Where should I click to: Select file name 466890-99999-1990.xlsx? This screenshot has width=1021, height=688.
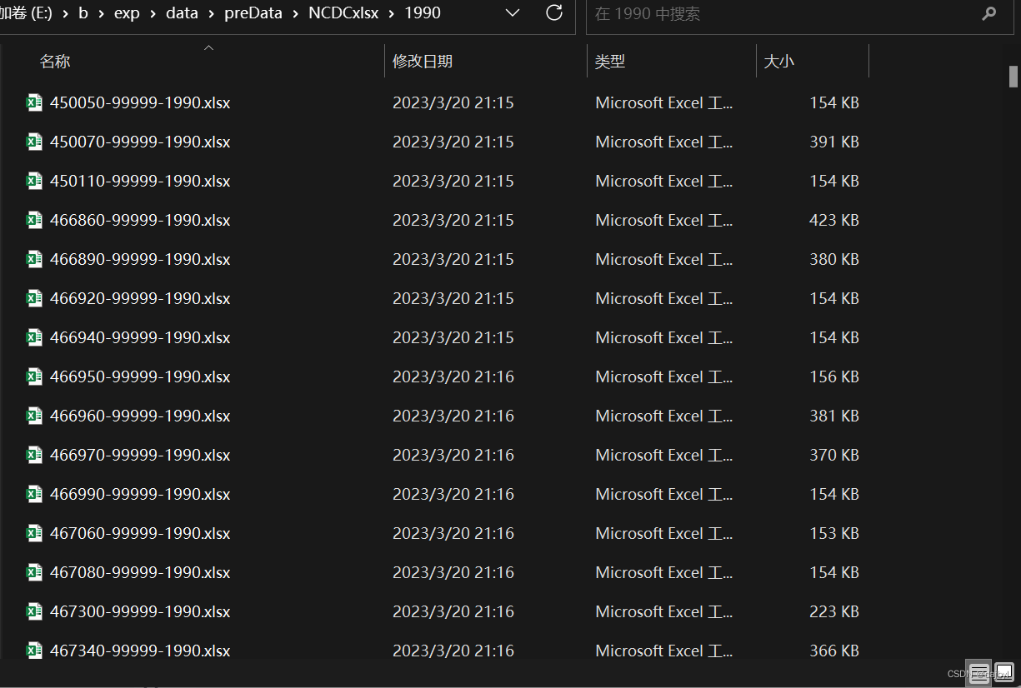tap(140, 260)
